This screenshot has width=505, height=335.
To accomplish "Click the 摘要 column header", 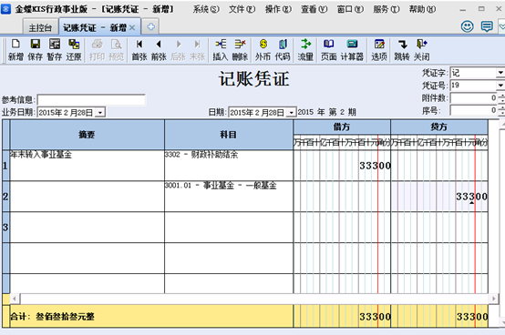I will point(87,135).
